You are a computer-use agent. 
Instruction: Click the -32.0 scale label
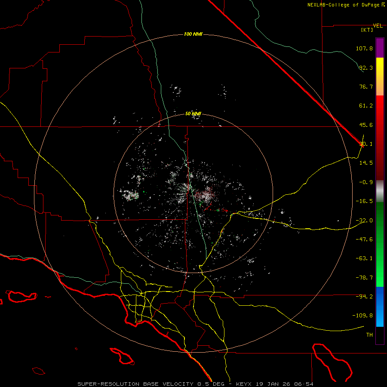(364, 221)
